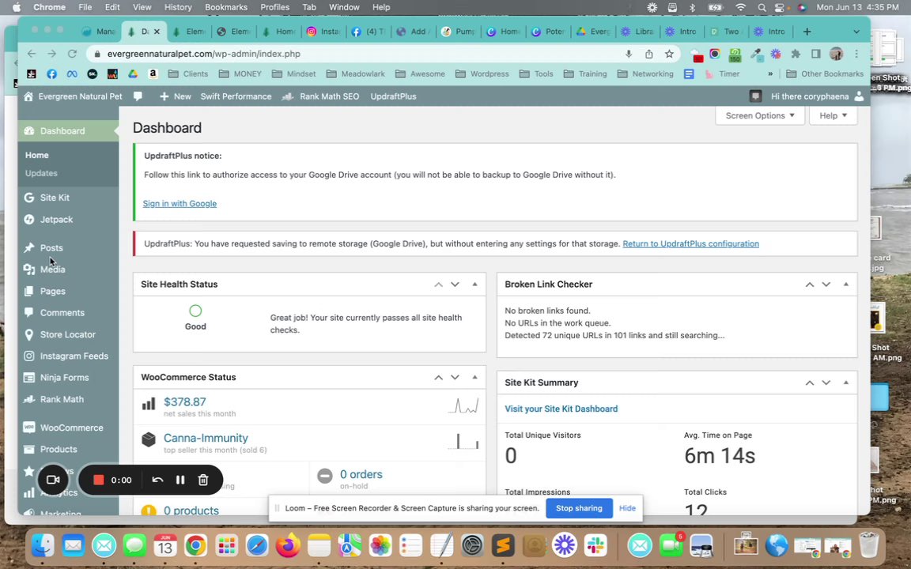Click Loom restart recording arrow
Screen dimensions: 911x569
tap(157, 480)
